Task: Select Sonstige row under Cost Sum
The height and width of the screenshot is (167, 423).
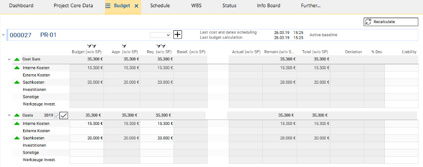Action: tap(31, 96)
